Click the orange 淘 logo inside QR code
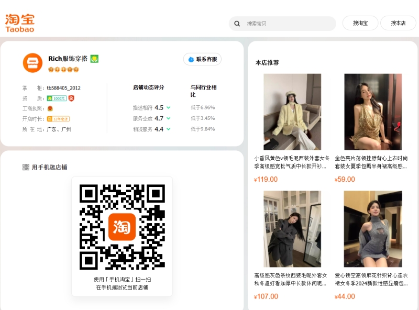 click(x=122, y=227)
